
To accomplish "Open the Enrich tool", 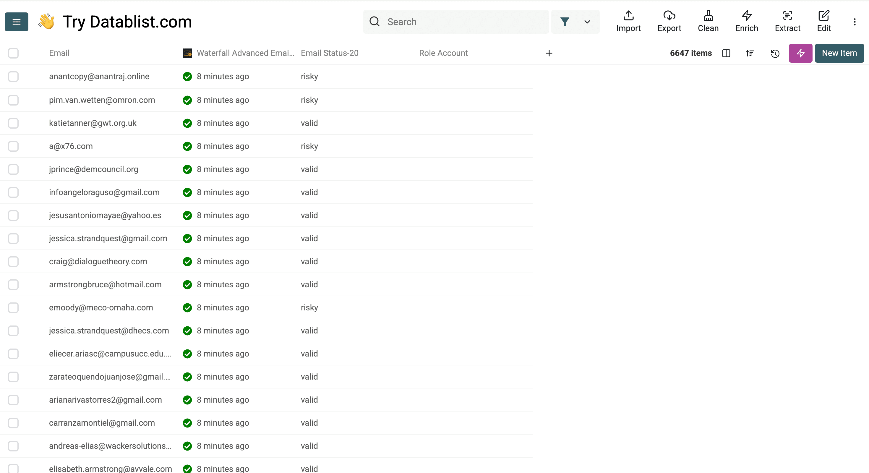I will tap(746, 21).
